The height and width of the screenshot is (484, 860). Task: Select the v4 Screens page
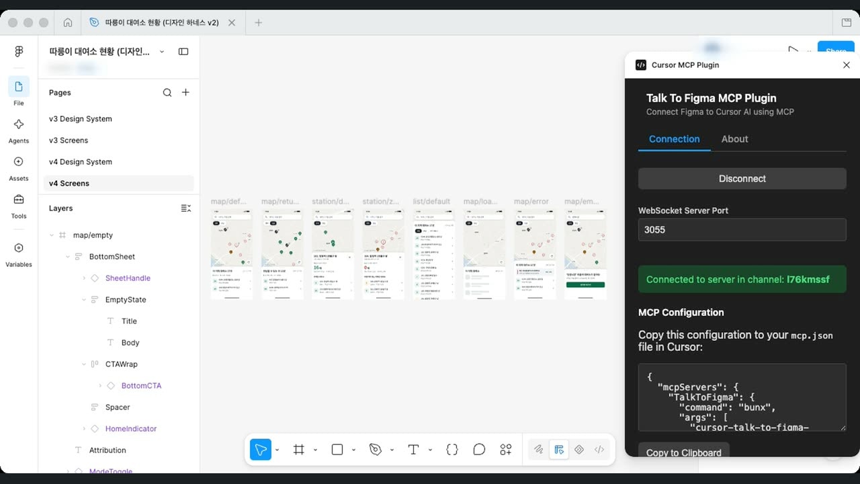coord(119,184)
